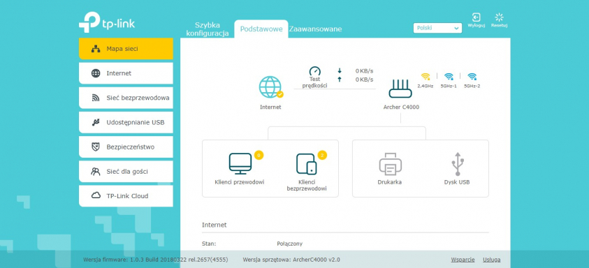Click the globe icon beside sidebar Internet

point(96,73)
